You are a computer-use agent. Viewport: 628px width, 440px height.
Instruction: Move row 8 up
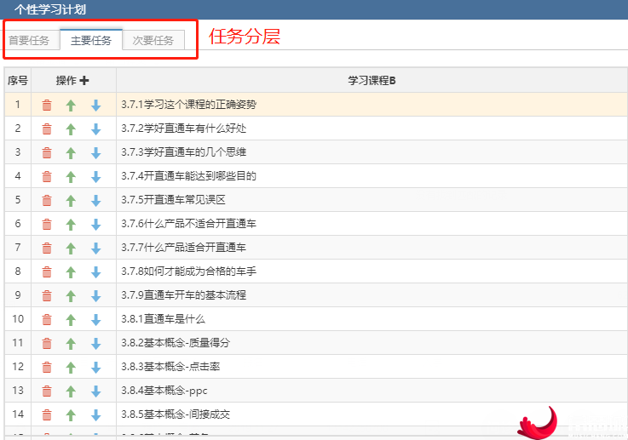(x=71, y=272)
